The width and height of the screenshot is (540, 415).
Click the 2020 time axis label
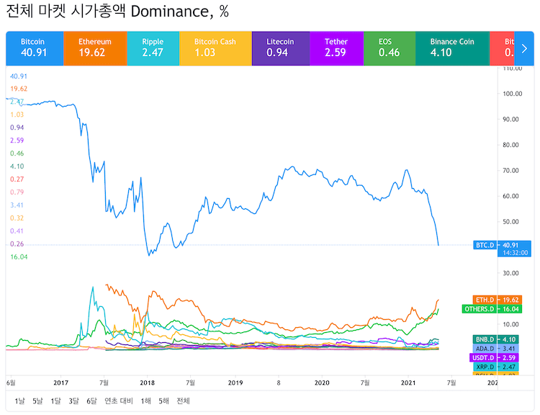click(322, 383)
